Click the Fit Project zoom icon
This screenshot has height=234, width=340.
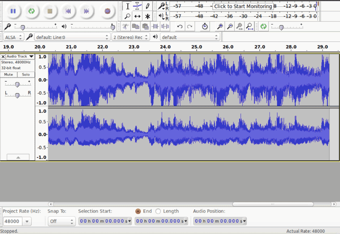249,27
